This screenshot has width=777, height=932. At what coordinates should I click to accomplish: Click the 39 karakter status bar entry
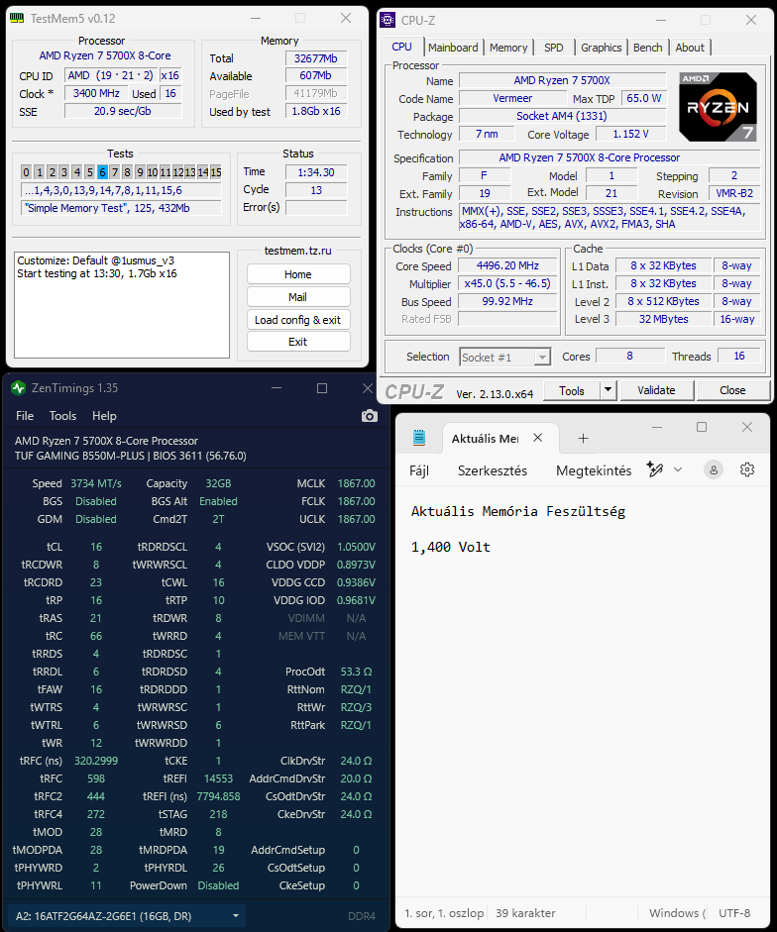click(x=525, y=913)
